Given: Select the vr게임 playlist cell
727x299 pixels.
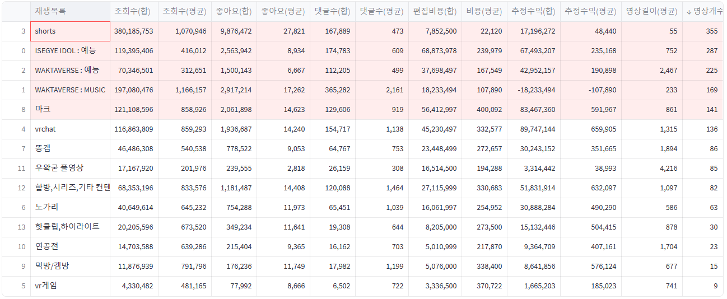Looking at the screenshot, I should 70,286.
